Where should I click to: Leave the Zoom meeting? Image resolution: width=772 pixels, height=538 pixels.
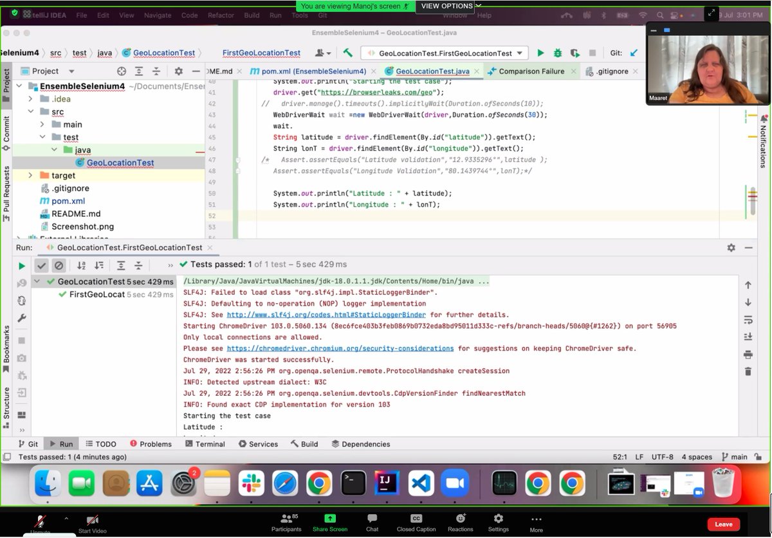coord(724,524)
